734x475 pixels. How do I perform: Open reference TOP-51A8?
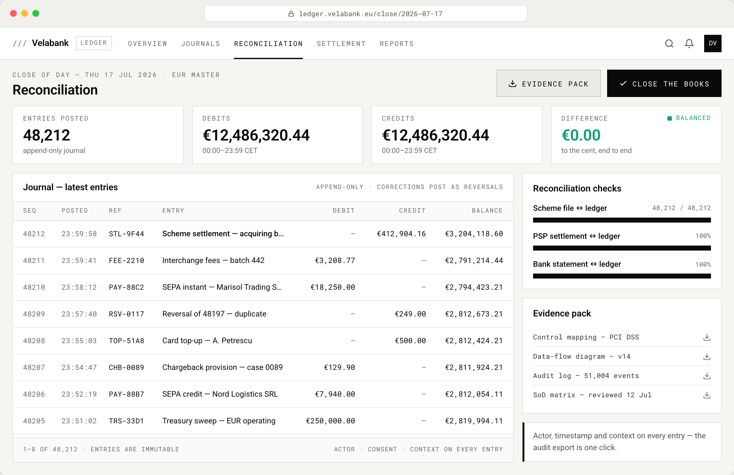[x=126, y=341]
